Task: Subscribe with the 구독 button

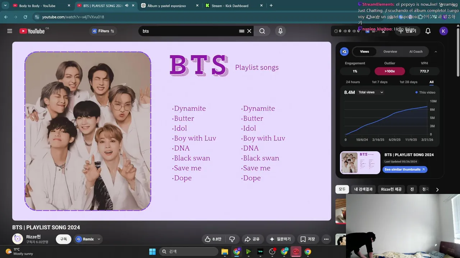Action: coord(64,239)
